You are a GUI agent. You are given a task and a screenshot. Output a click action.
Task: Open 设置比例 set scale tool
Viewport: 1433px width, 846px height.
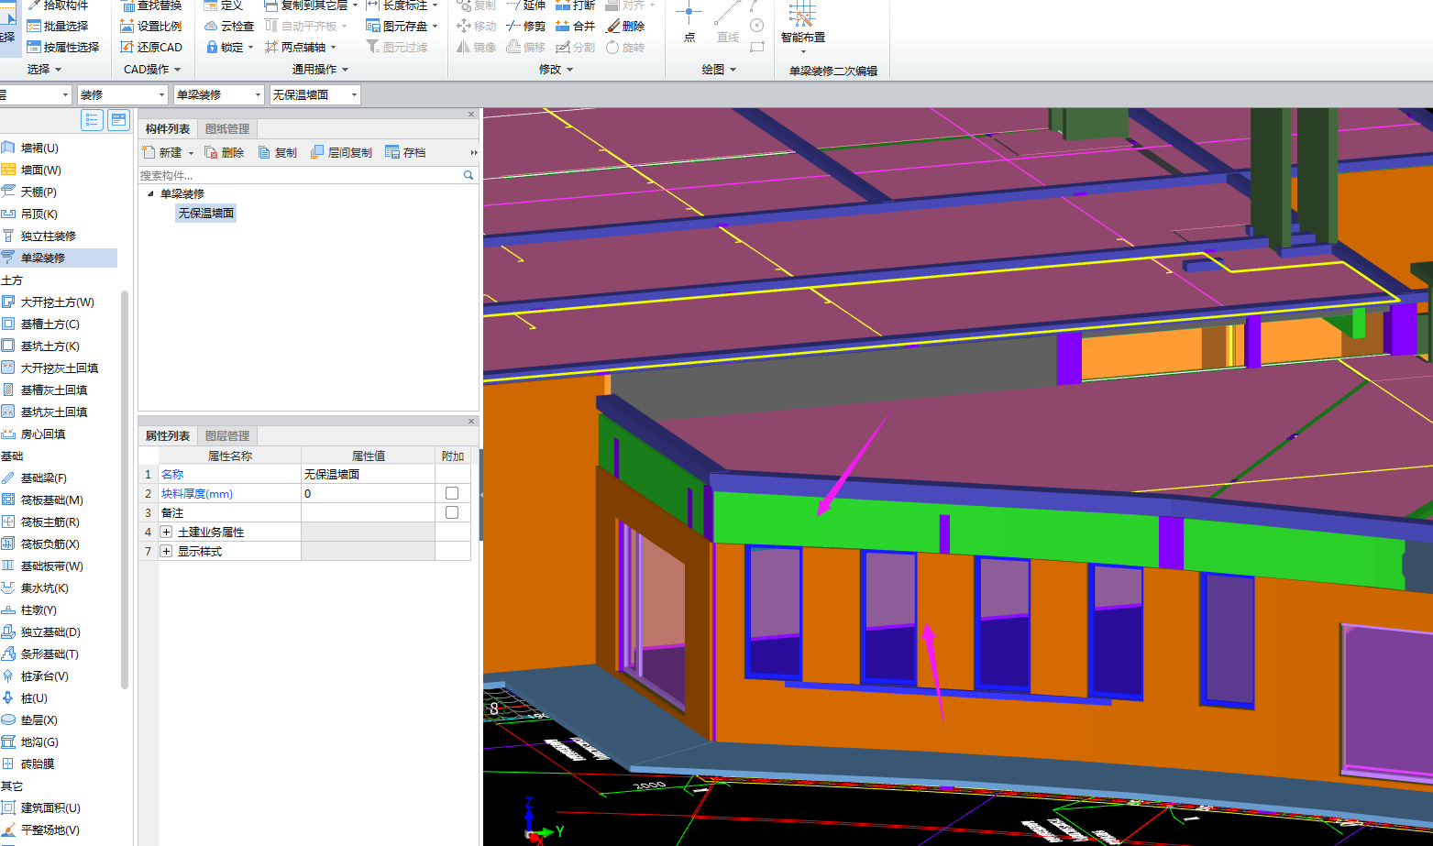click(x=151, y=26)
